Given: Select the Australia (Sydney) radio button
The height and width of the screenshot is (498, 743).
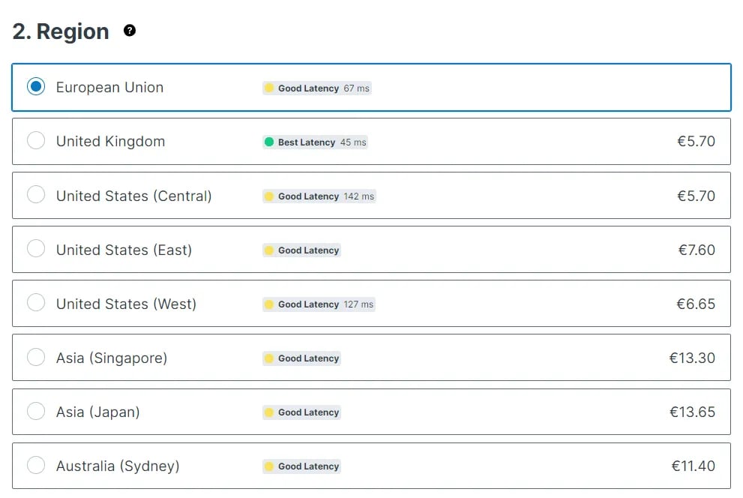Looking at the screenshot, I should 36,465.
